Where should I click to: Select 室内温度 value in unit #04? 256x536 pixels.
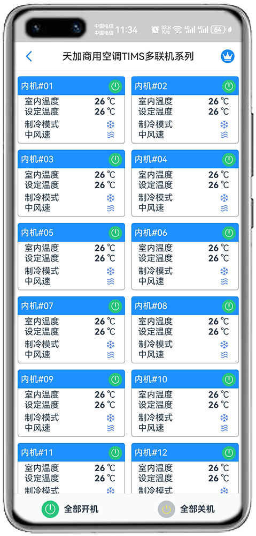[219, 175]
